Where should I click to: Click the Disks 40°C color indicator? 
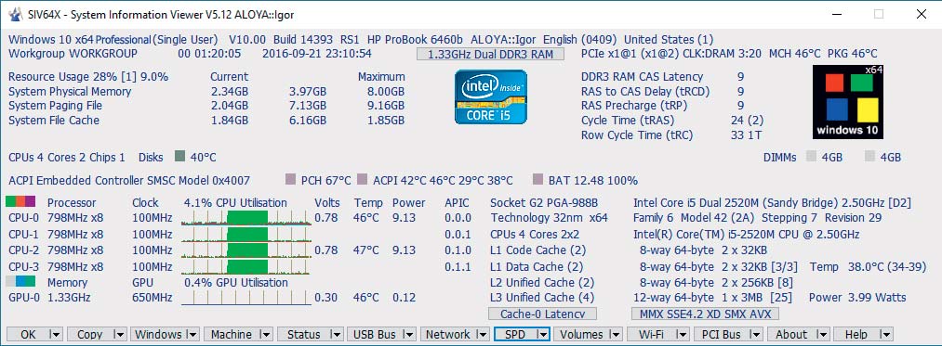[179, 157]
